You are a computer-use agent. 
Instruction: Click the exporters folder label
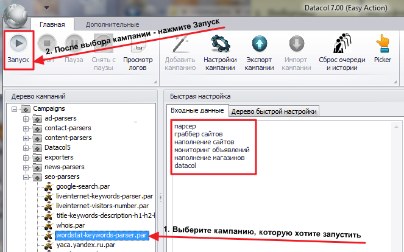59,157
